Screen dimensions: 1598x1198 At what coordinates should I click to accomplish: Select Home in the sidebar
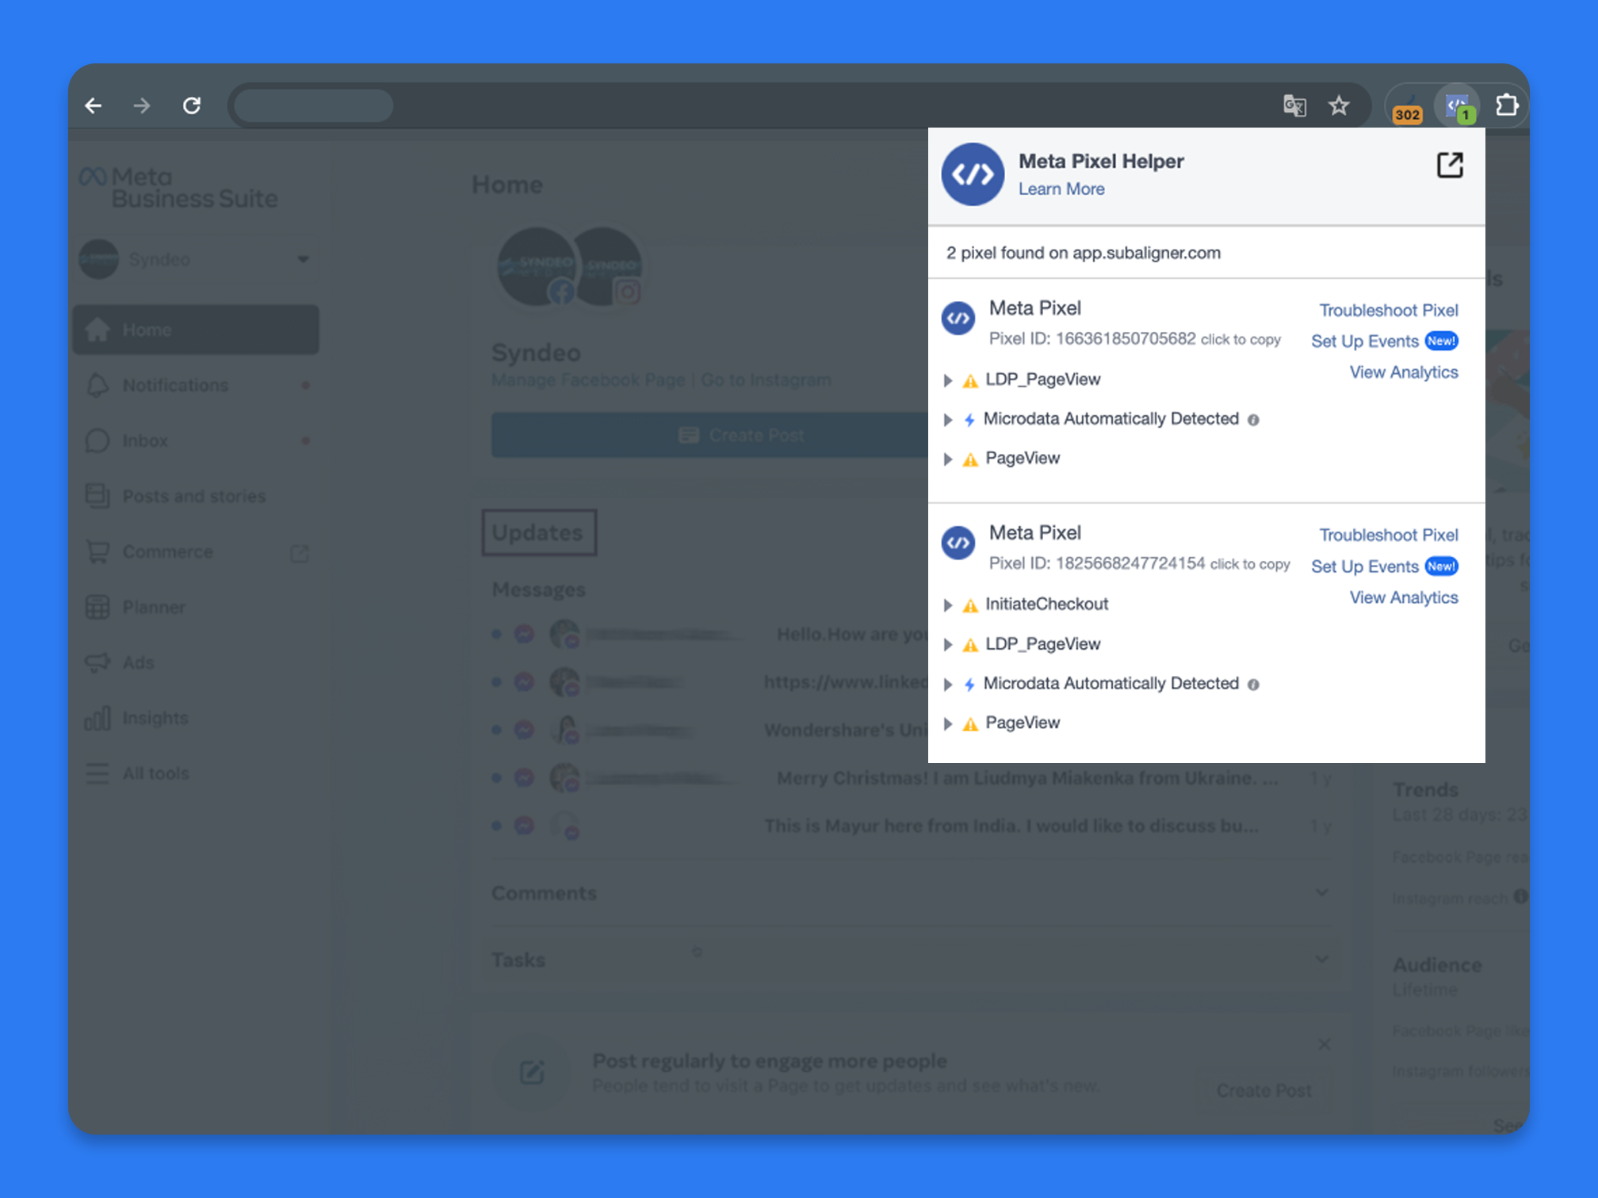click(x=196, y=330)
